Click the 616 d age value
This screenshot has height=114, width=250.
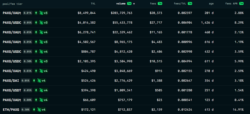209,42
